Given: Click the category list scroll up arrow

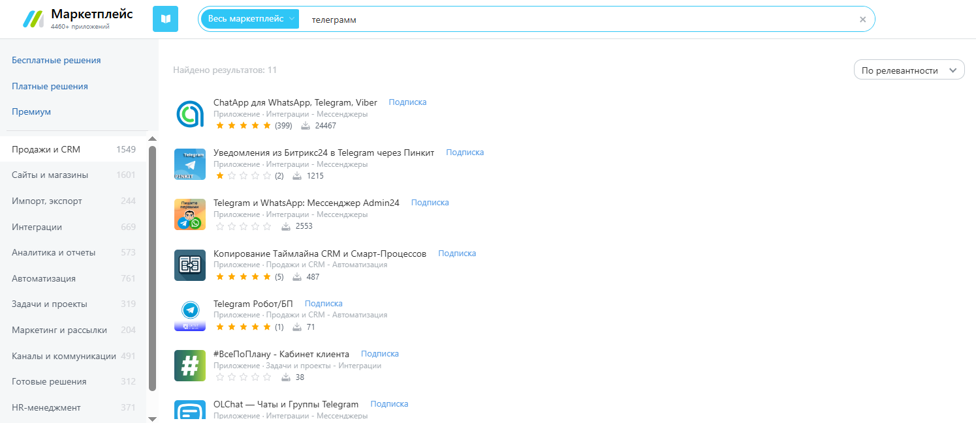Looking at the screenshot, I should [x=152, y=139].
